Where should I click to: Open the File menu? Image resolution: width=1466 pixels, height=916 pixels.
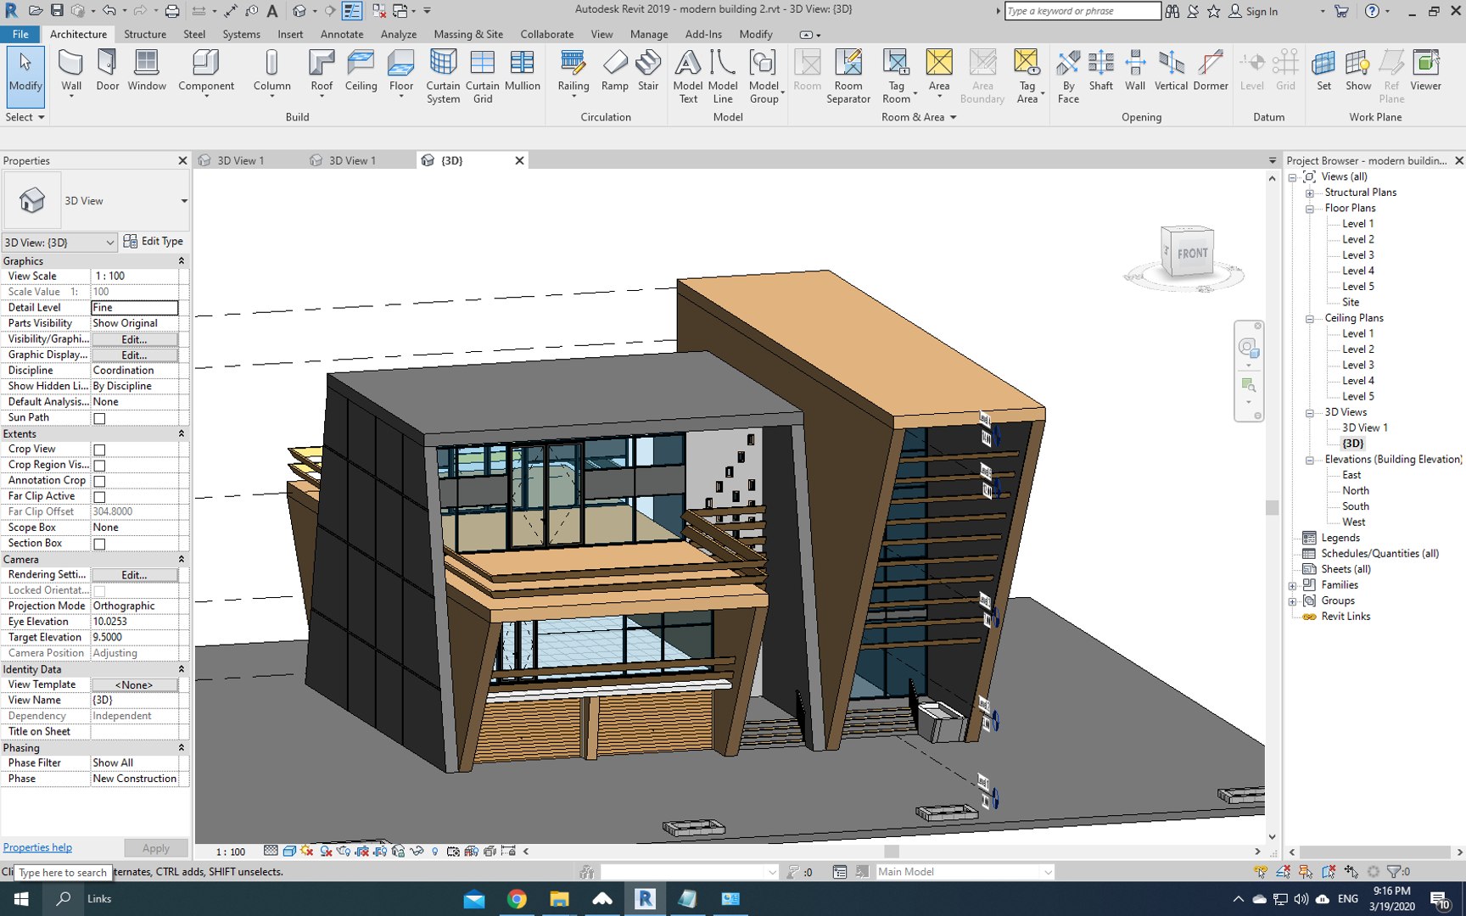20,34
